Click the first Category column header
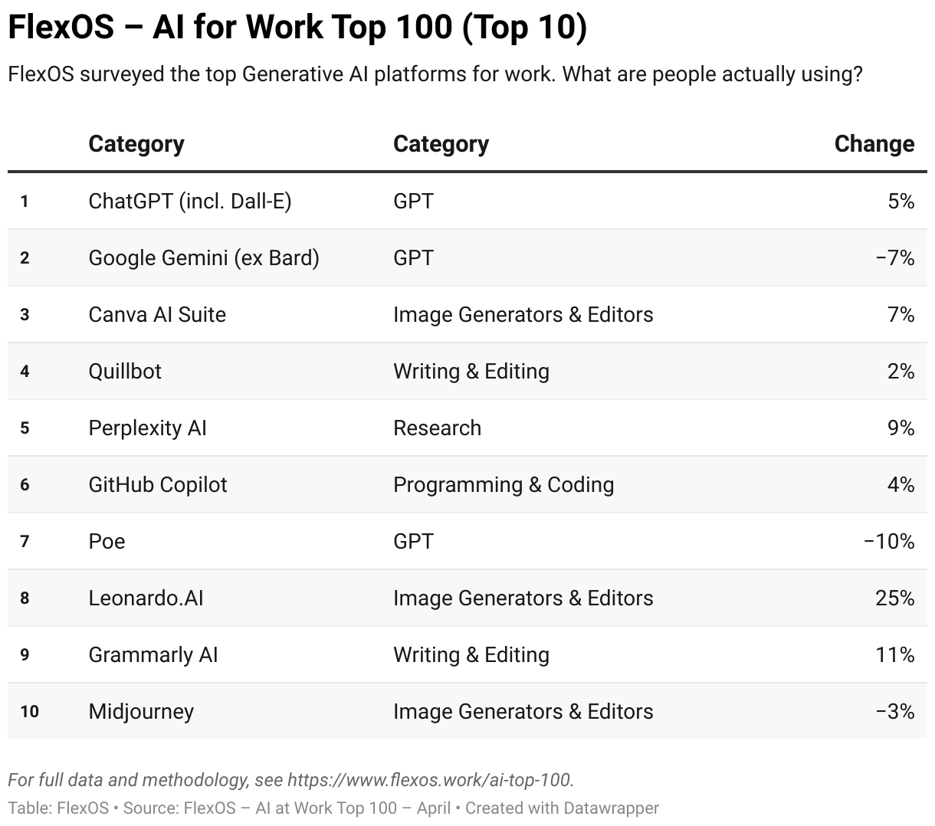The height and width of the screenshot is (826, 935). pos(136,144)
